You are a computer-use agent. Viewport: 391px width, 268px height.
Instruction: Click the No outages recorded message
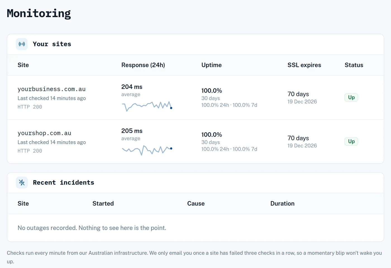(92, 228)
